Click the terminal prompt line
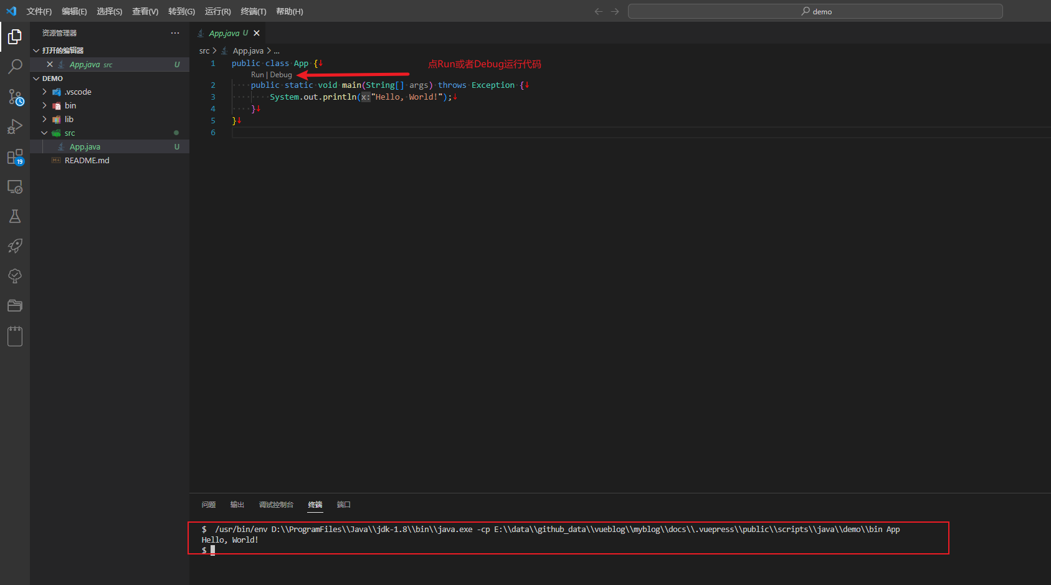Viewport: 1051px width, 585px height. click(x=208, y=550)
